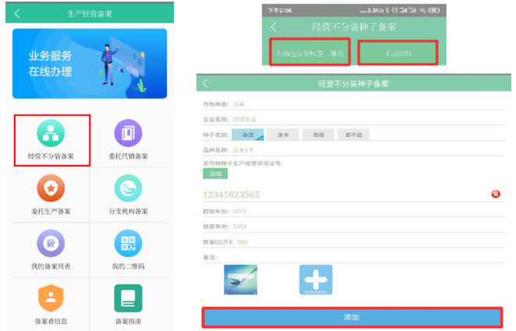
Task: Click the small green 添加 license button
Action: [x=214, y=174]
